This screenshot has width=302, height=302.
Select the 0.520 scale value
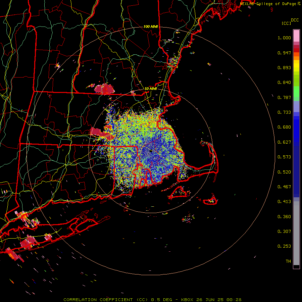point(284,172)
